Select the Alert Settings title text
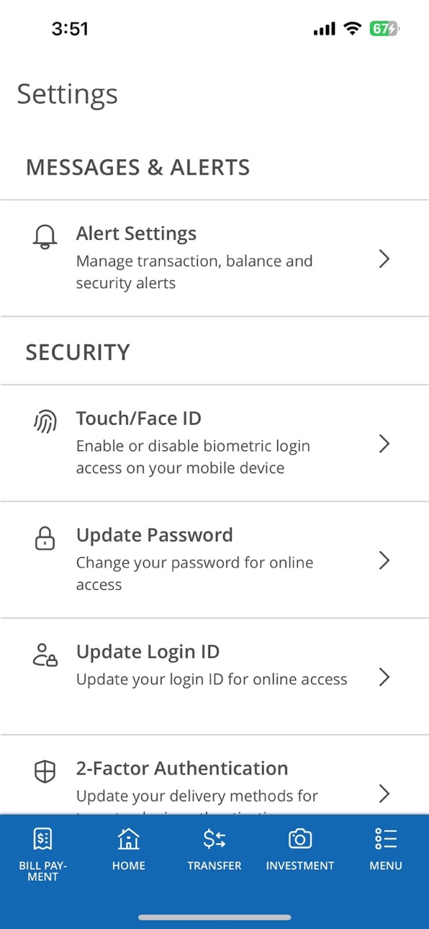 click(136, 233)
